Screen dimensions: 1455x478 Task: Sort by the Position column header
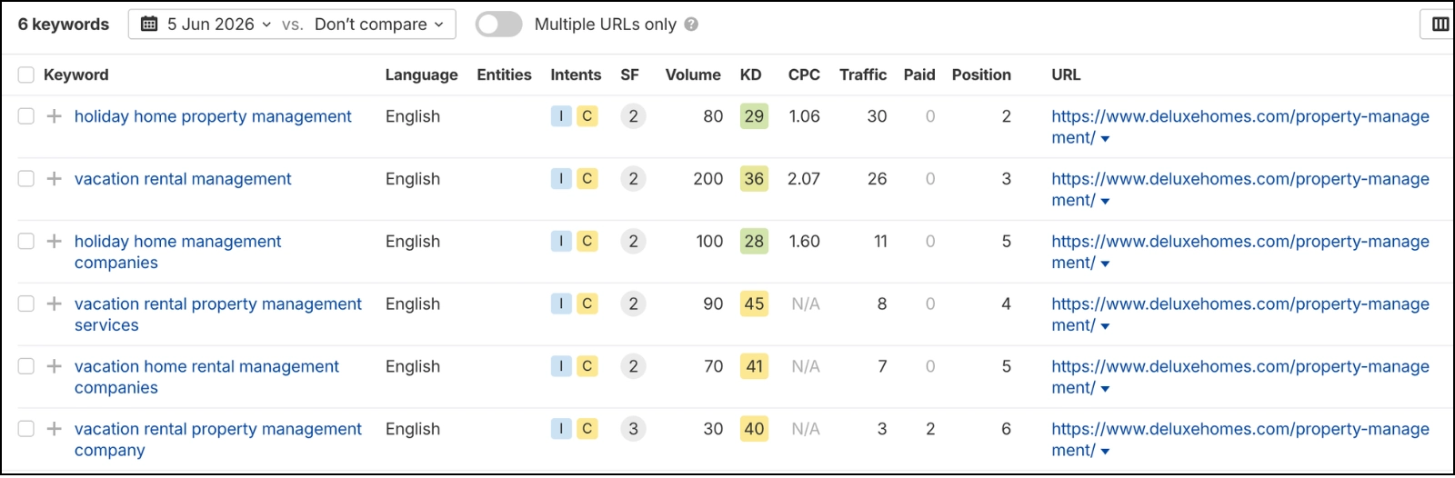(981, 75)
